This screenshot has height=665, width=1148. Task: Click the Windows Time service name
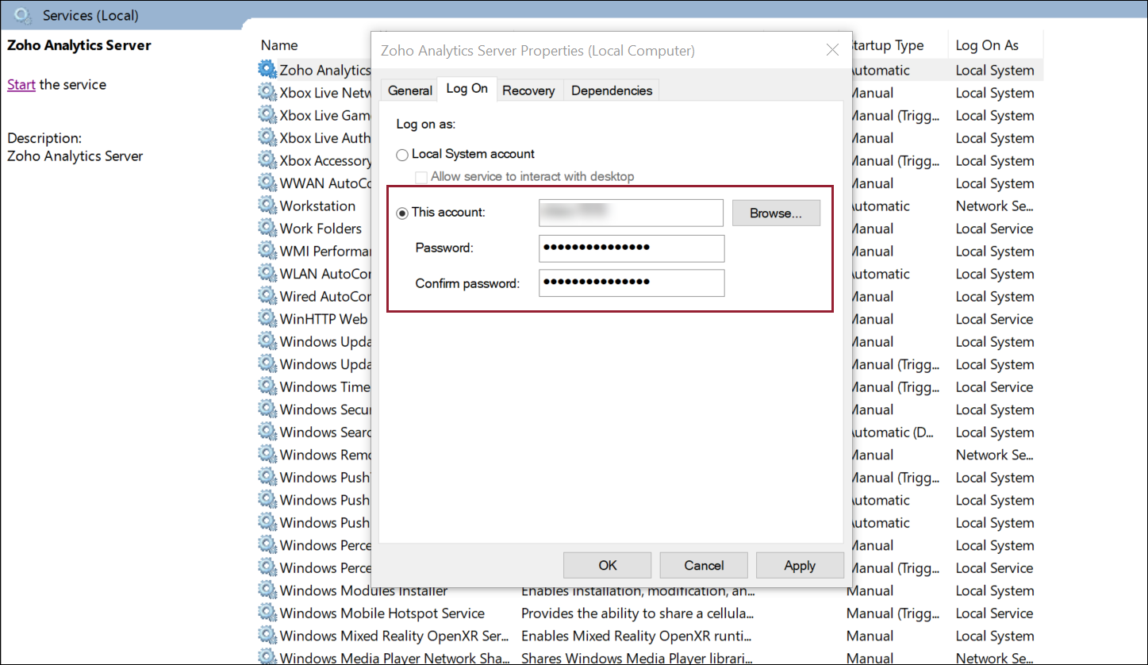click(324, 387)
